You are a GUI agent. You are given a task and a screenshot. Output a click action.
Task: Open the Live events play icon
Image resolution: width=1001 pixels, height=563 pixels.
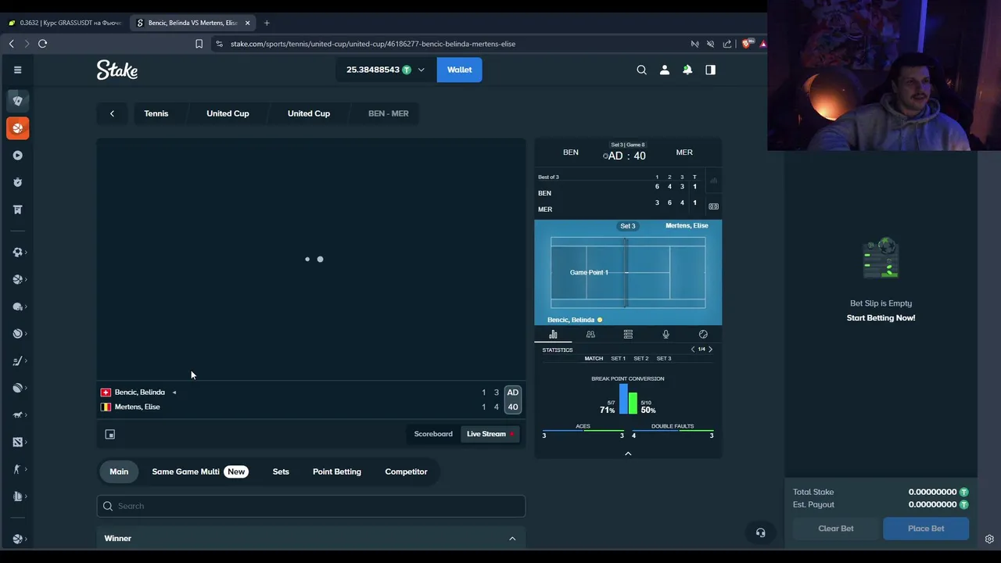[17, 155]
